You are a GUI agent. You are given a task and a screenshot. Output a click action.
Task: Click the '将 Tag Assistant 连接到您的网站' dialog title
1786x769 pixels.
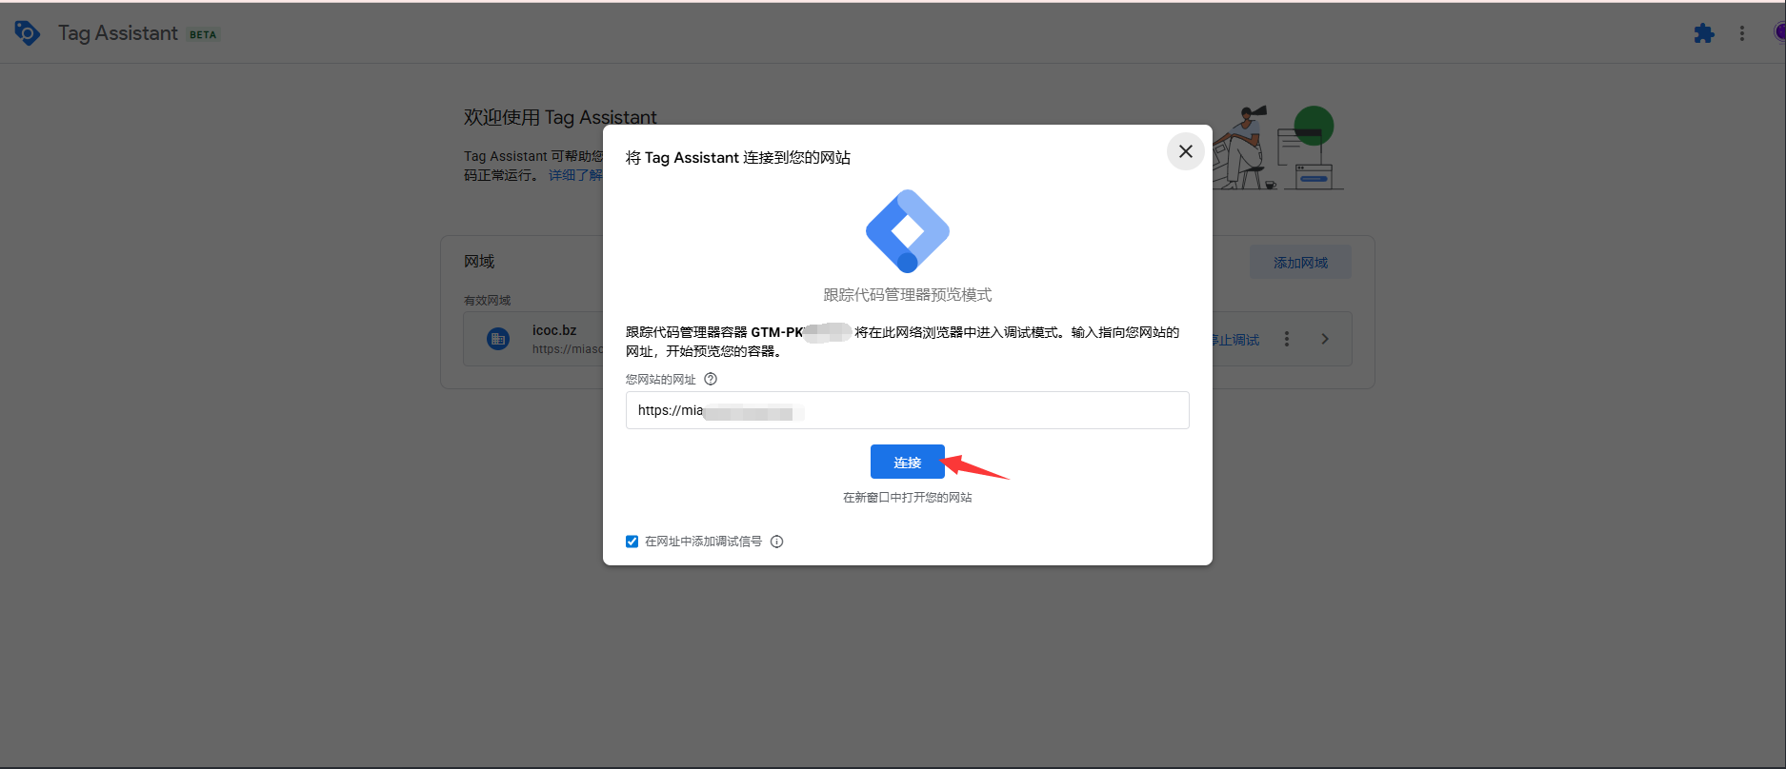pos(738,158)
